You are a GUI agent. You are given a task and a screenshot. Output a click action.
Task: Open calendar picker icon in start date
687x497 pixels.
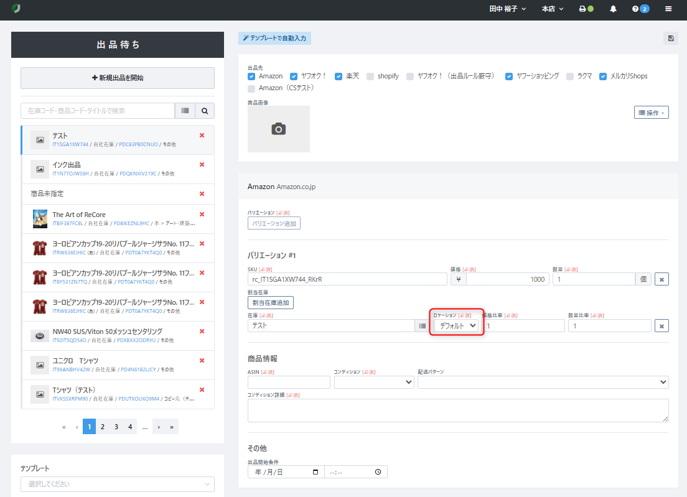315,472
